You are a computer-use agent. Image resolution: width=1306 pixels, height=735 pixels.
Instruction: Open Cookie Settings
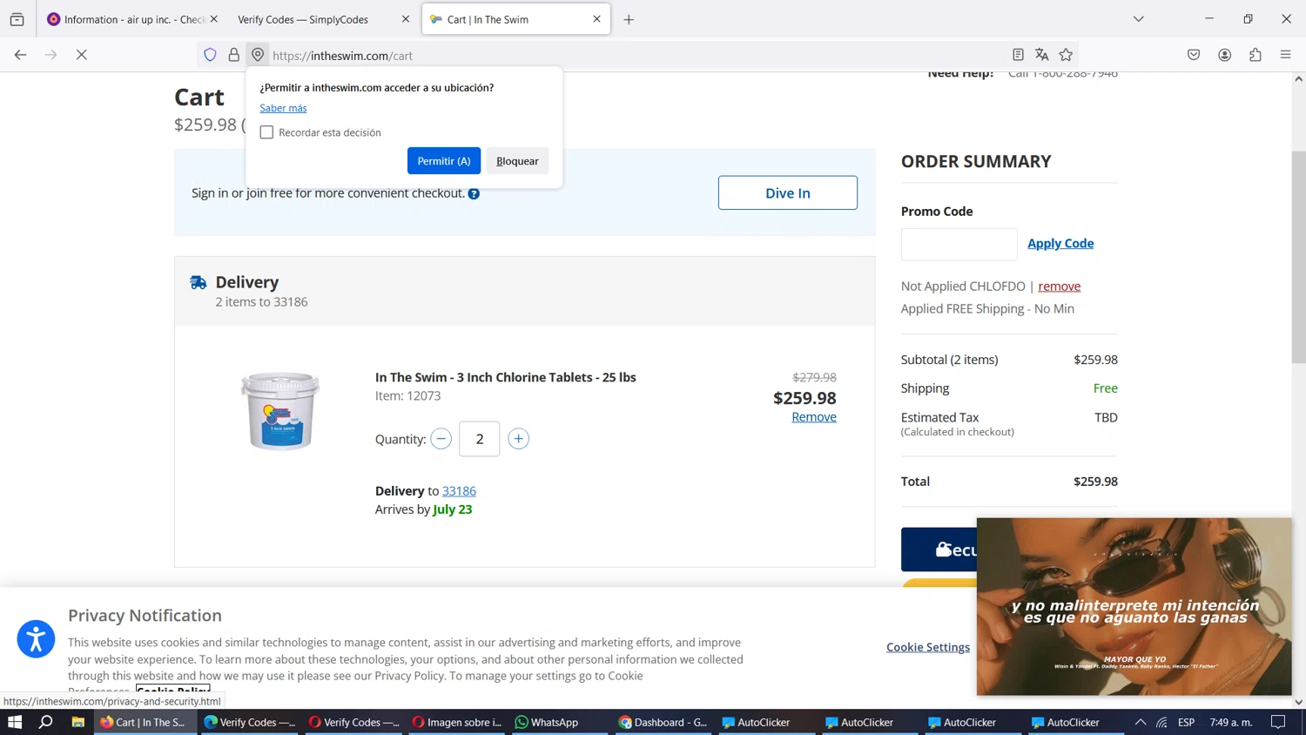[x=928, y=647]
